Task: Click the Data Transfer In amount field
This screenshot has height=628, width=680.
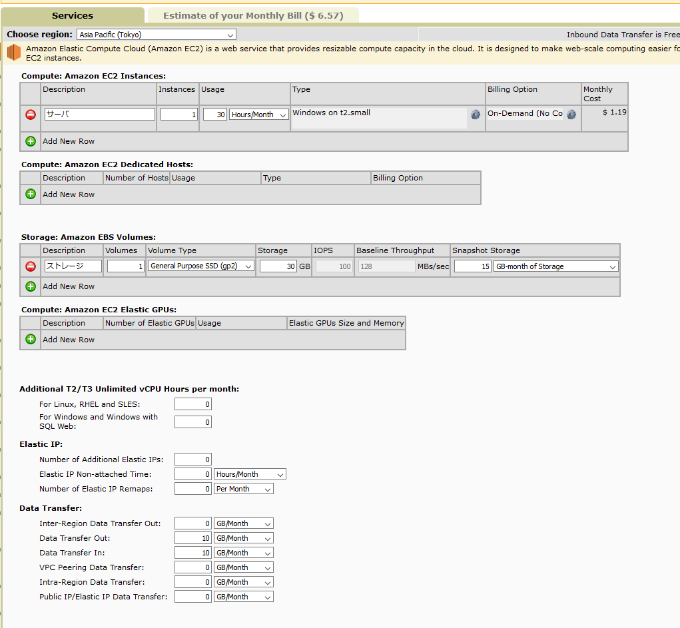Action: [x=193, y=553]
